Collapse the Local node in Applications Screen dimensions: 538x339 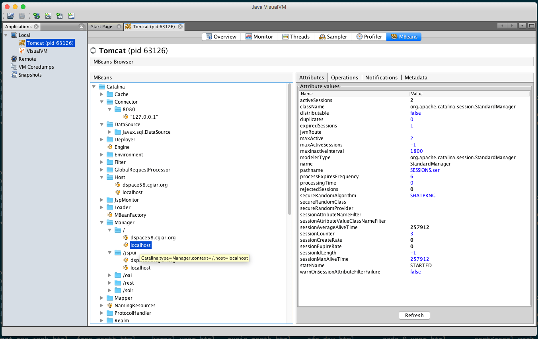tap(6, 35)
